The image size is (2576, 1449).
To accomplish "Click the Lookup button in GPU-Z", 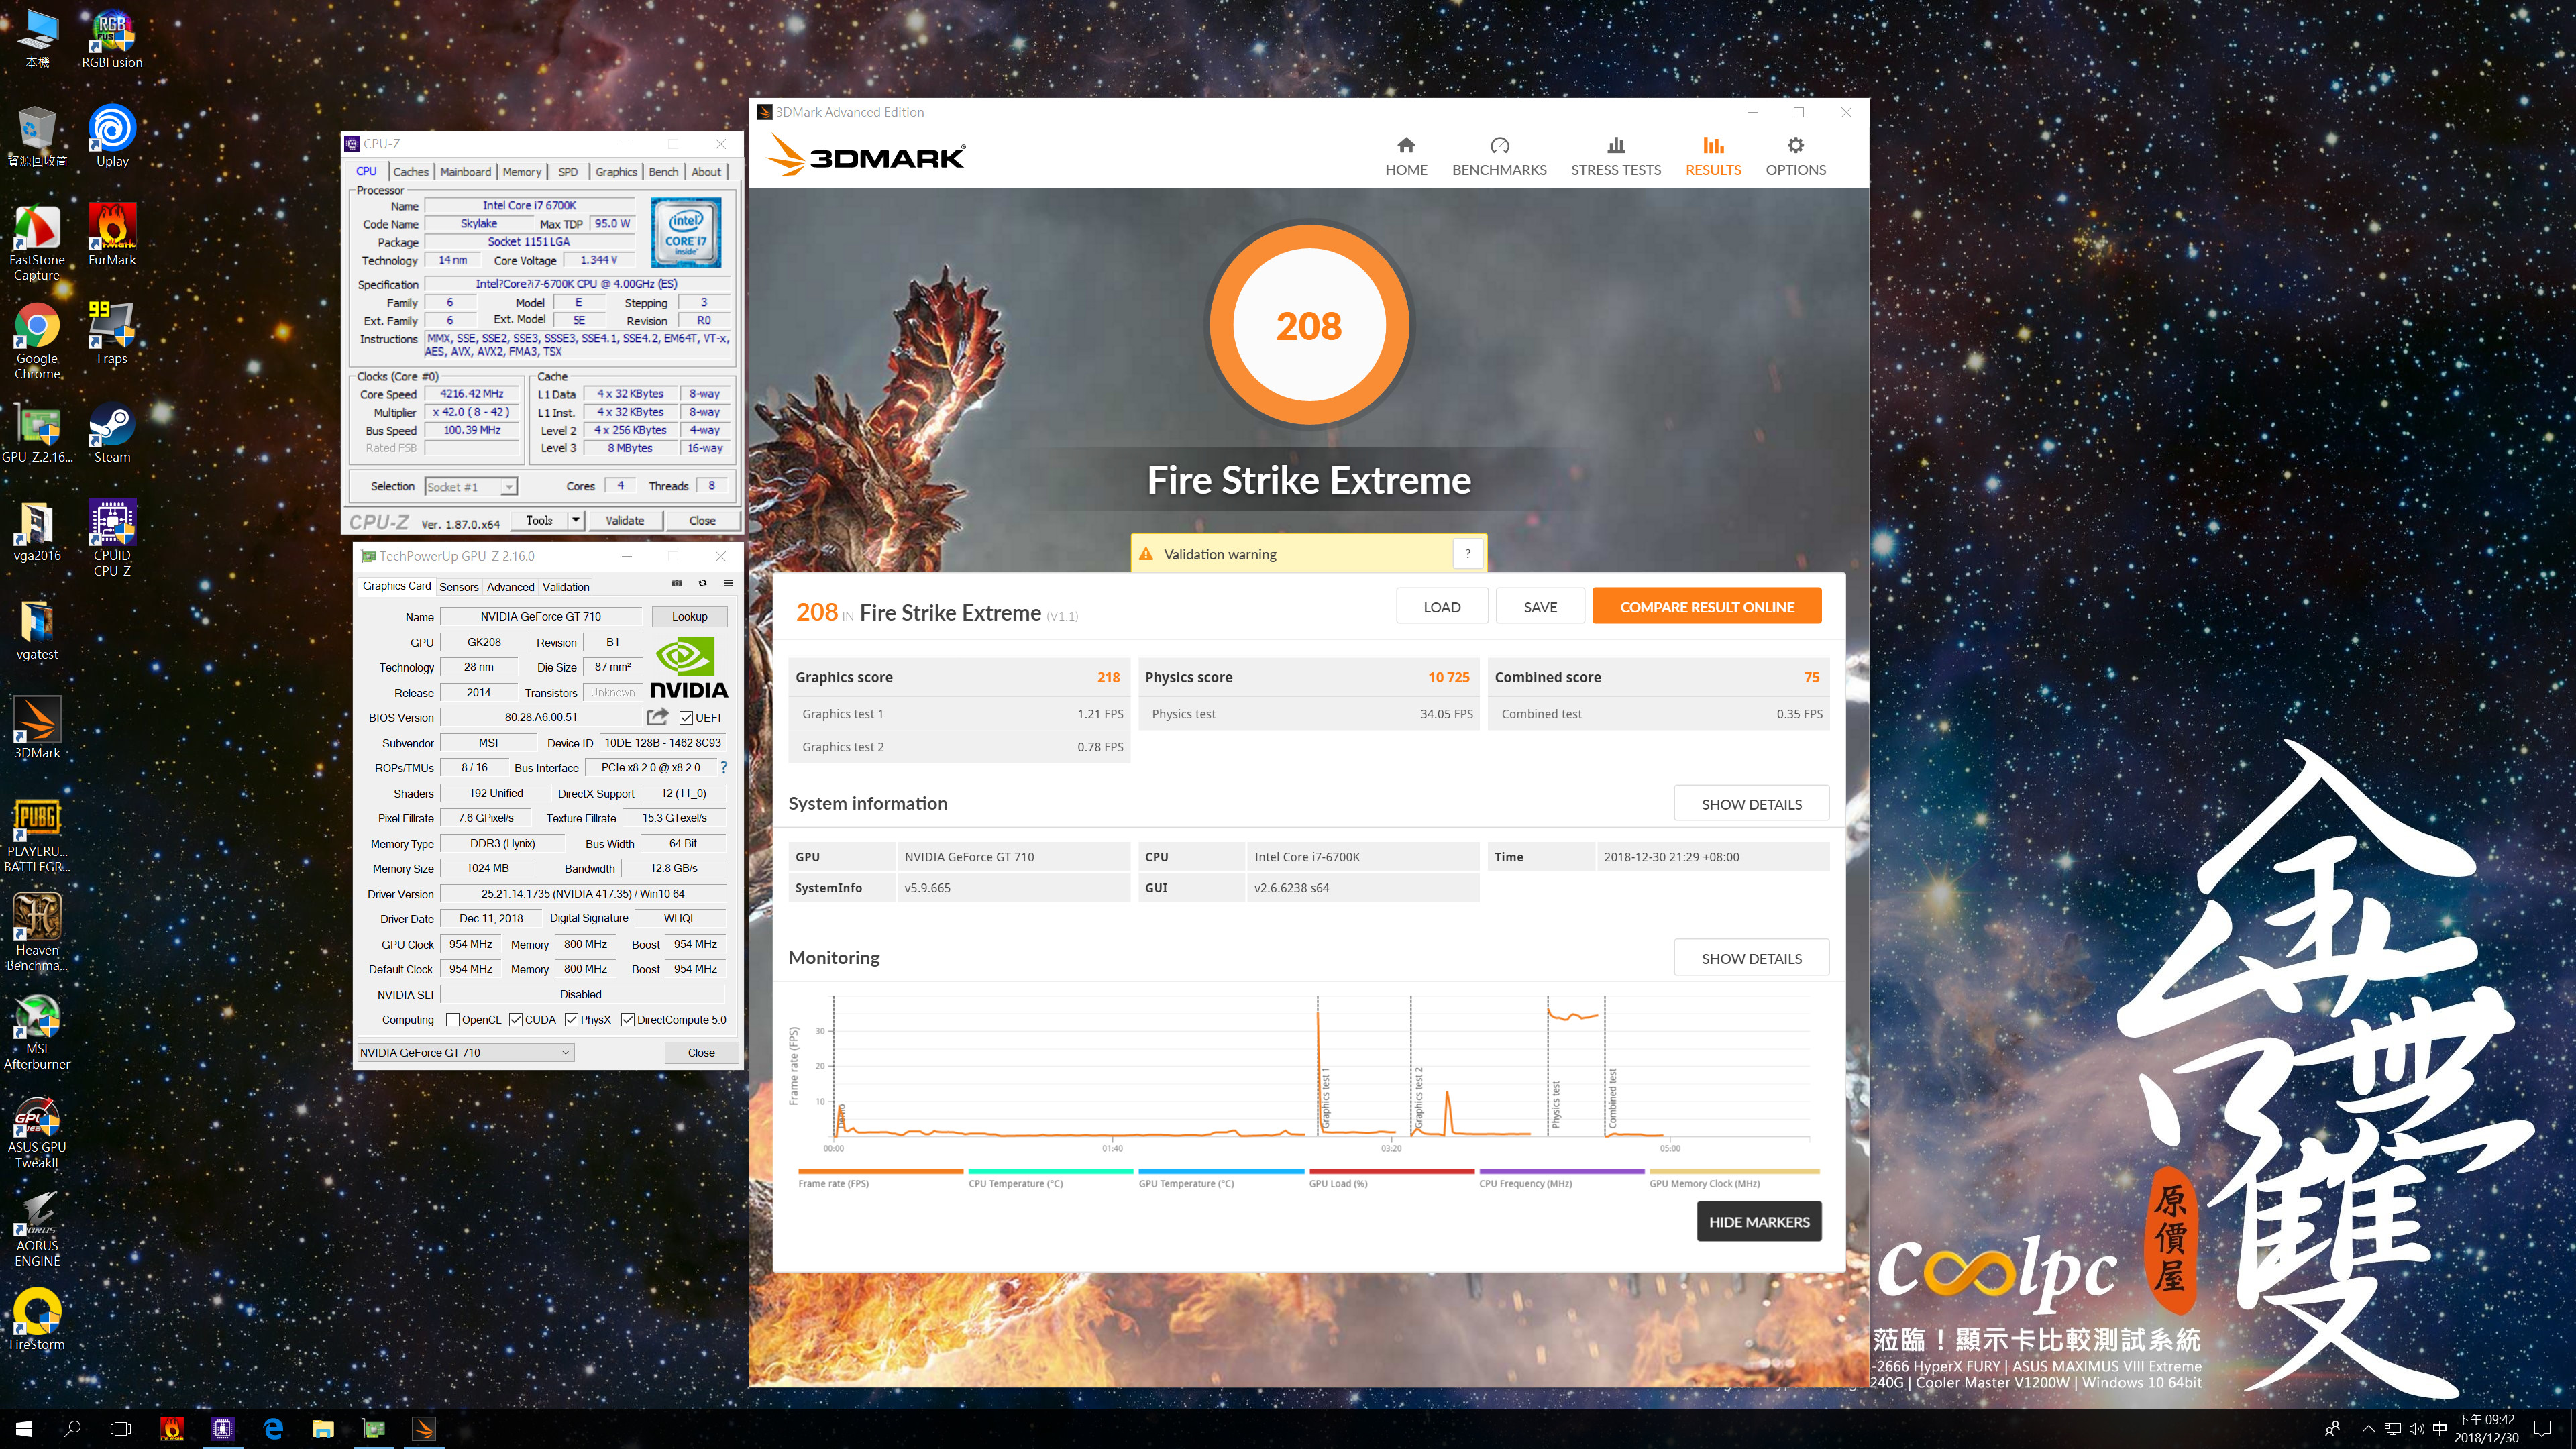I will 689,616.
